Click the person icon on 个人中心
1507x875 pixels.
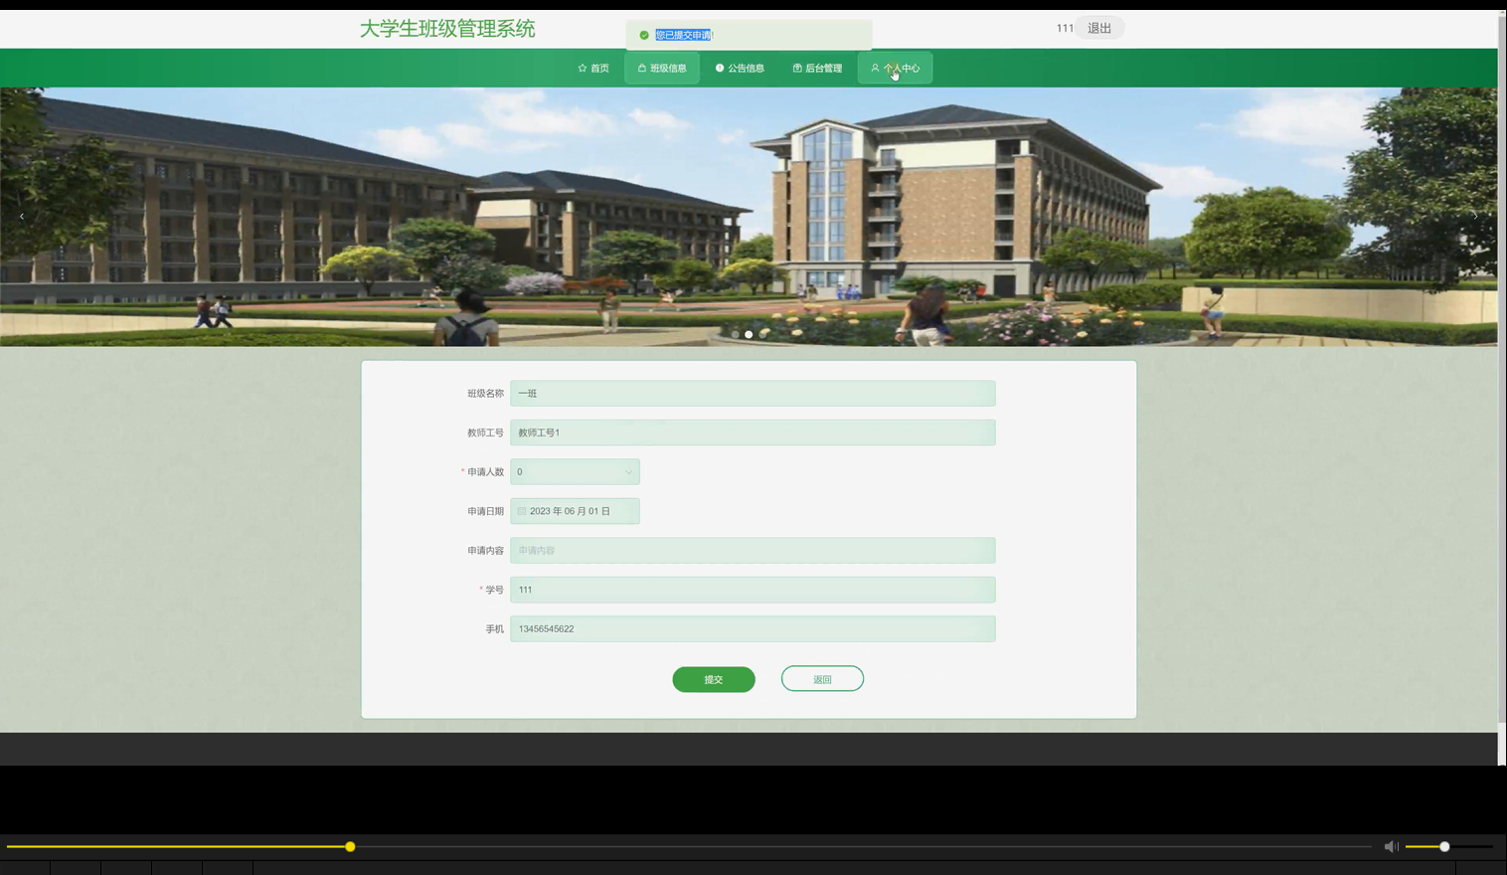pos(874,68)
